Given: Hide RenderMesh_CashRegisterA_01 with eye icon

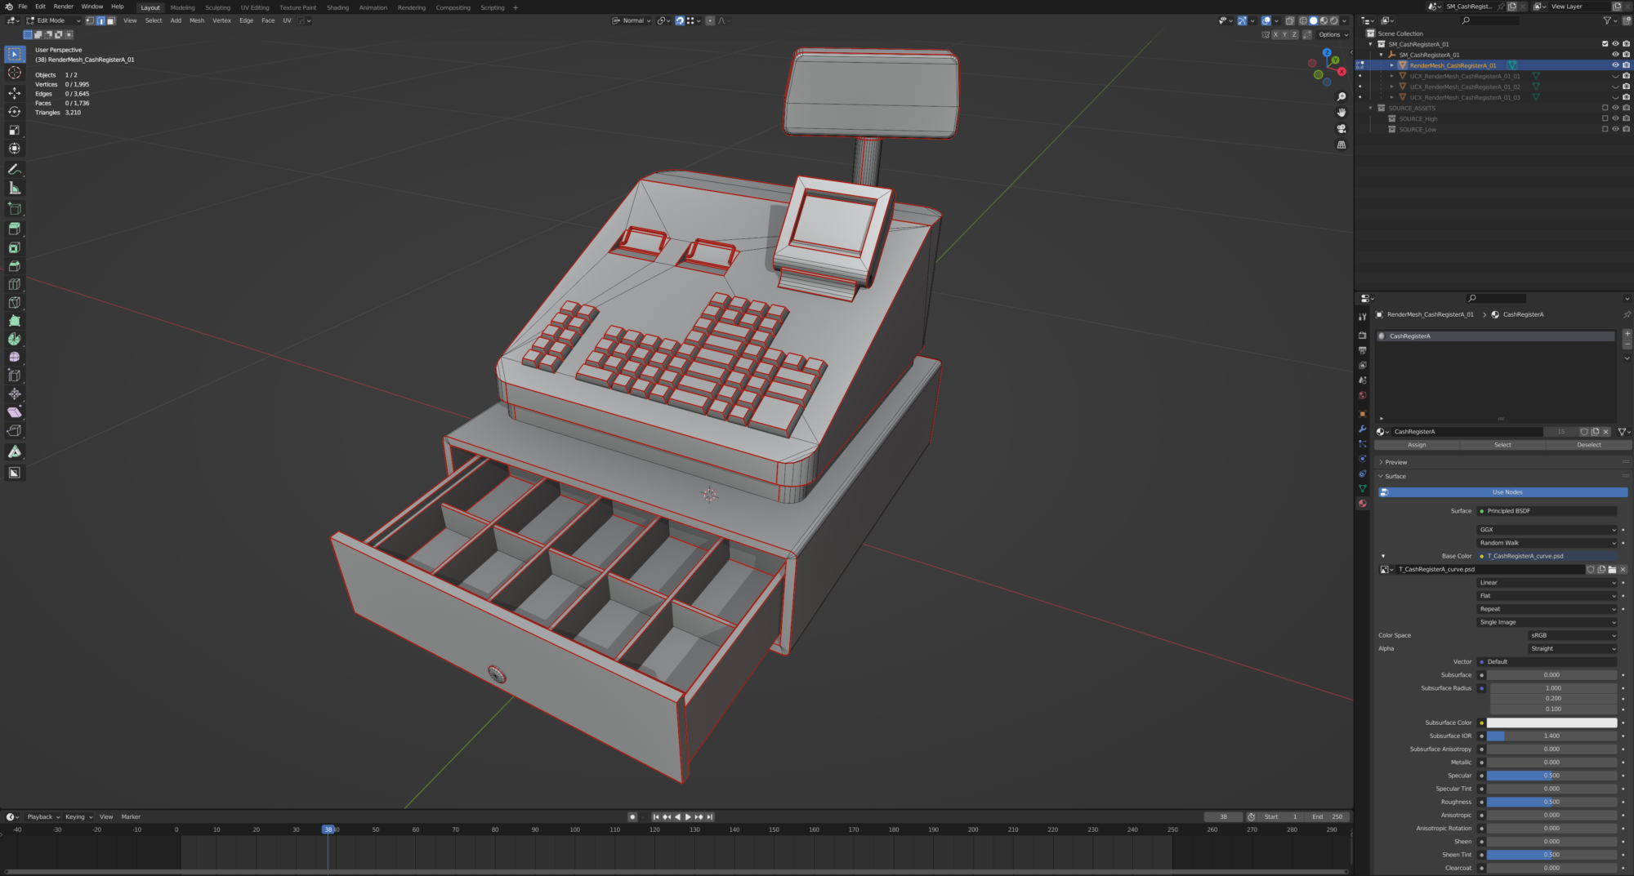Looking at the screenshot, I should 1615,65.
